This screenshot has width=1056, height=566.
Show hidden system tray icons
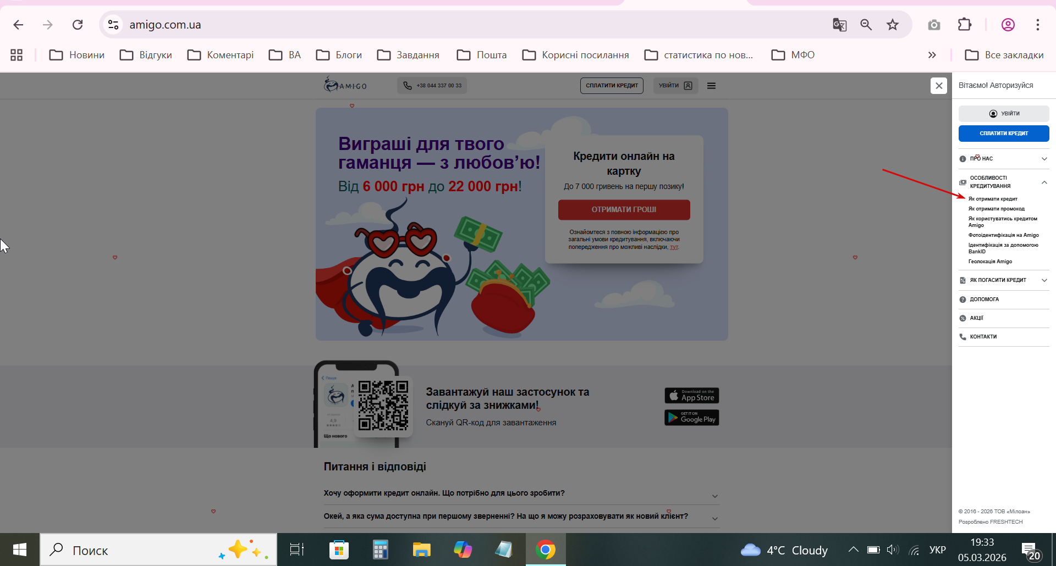pos(853,550)
